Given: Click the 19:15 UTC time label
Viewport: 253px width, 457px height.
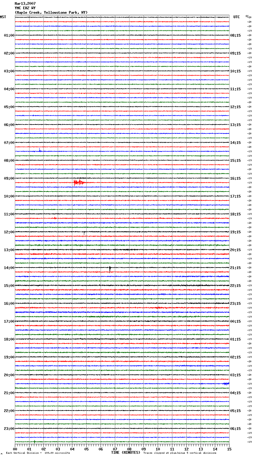Looking at the screenshot, I should [x=235, y=232].
